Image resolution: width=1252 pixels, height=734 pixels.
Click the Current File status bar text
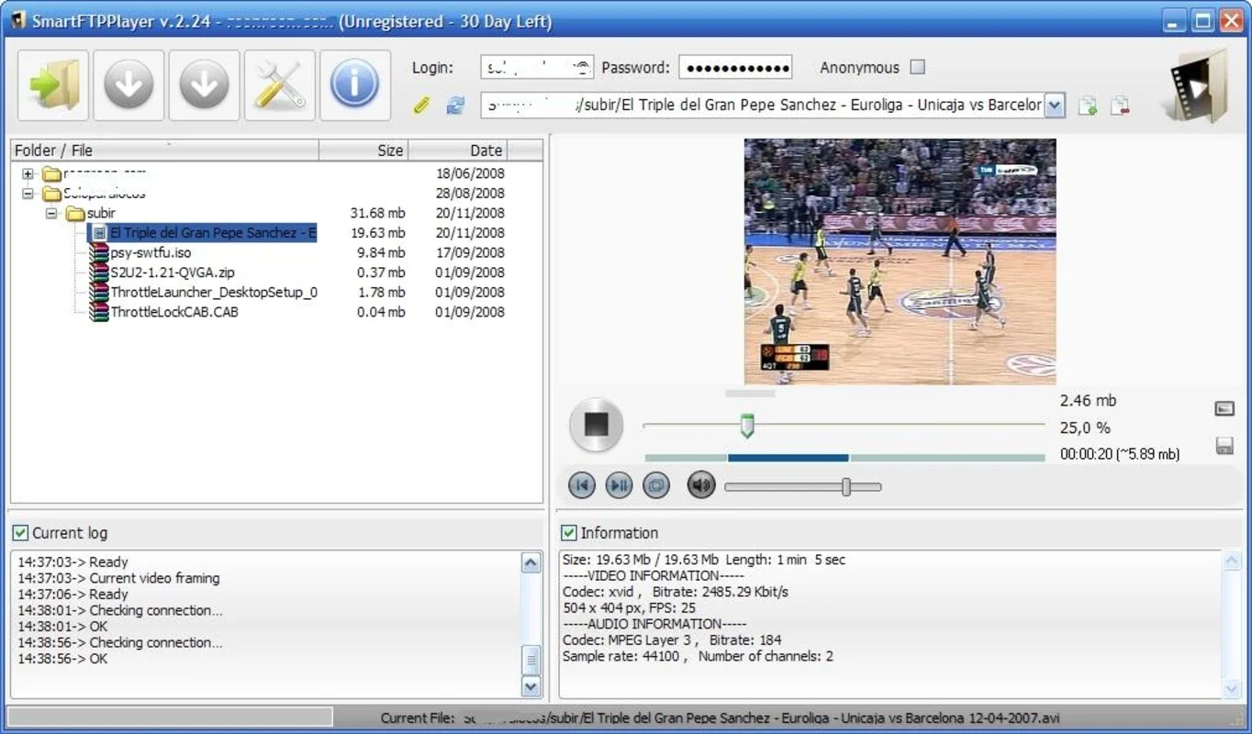pos(721,718)
